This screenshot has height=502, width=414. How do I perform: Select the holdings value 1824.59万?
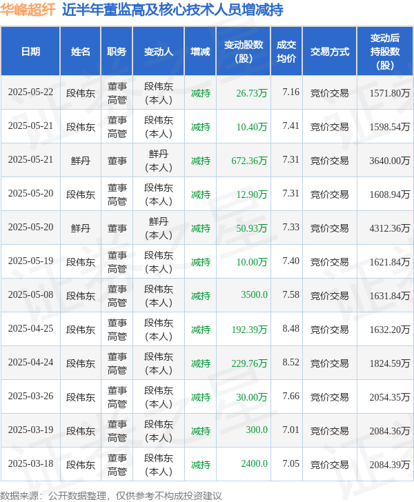390,363
